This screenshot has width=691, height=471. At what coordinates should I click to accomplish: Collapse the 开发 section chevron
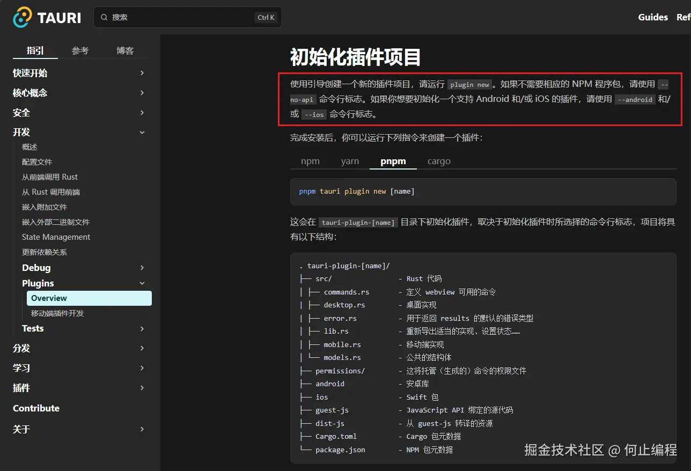[x=142, y=132]
